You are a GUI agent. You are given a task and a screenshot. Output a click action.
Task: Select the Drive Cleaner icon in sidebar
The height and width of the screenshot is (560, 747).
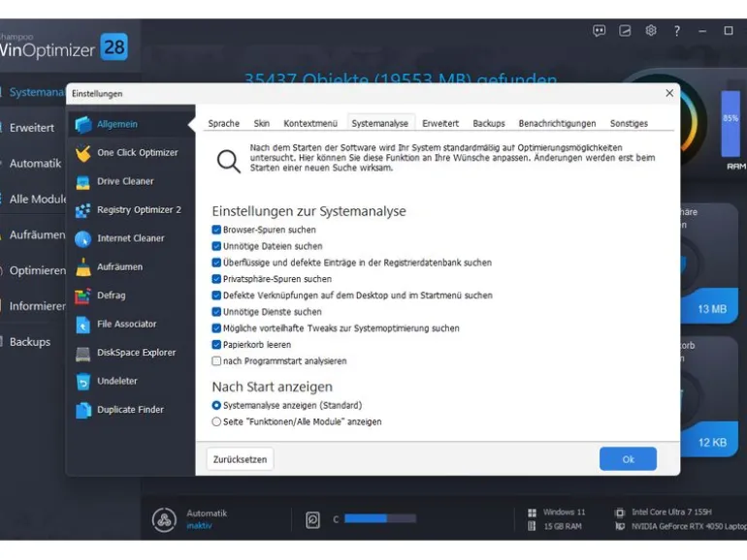[x=82, y=182]
